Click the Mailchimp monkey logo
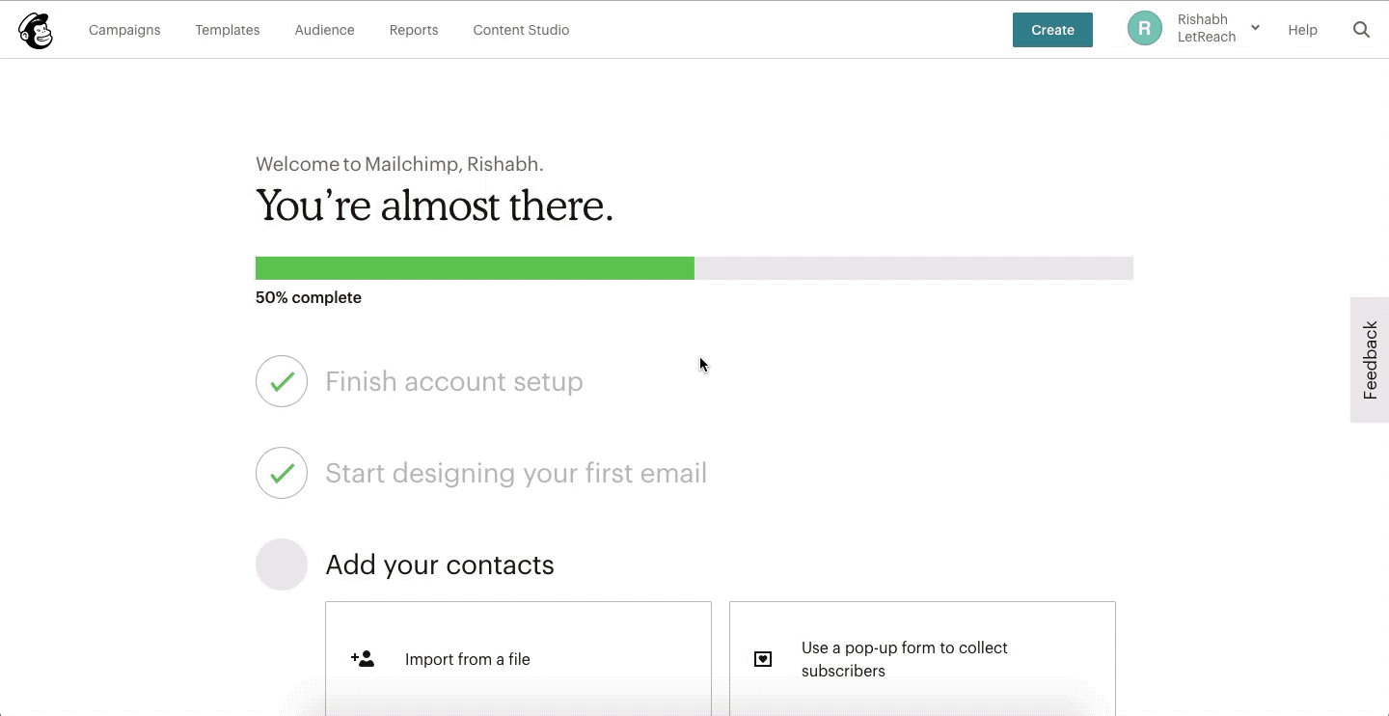The height and width of the screenshot is (716, 1389). pyautogui.click(x=36, y=31)
